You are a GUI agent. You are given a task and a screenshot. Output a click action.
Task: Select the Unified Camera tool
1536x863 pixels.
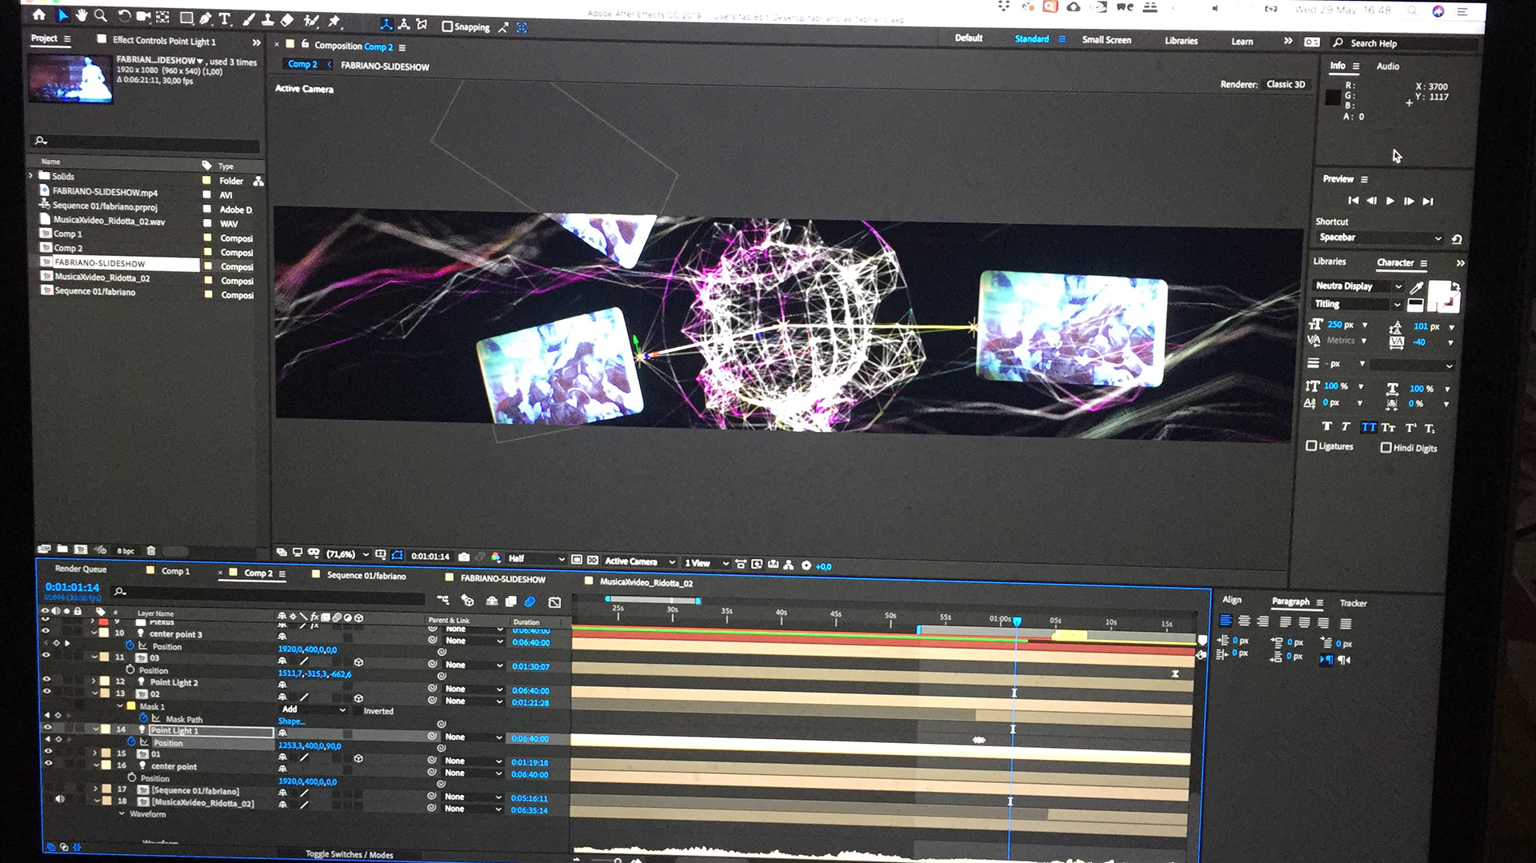(143, 16)
